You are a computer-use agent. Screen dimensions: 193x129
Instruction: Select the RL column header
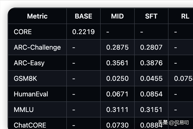[185, 16]
